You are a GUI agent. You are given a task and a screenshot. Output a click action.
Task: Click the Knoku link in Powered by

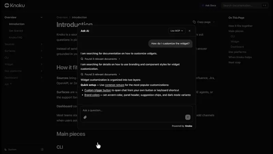(189, 126)
